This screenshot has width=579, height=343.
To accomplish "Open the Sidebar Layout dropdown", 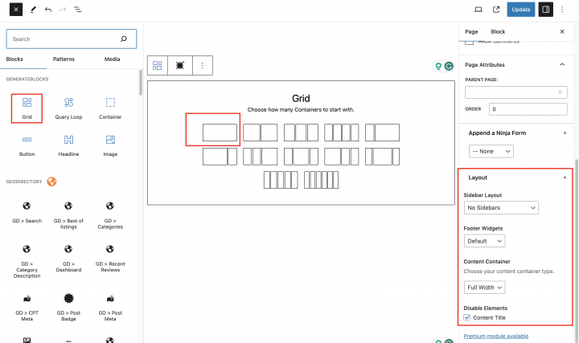I will pos(501,208).
